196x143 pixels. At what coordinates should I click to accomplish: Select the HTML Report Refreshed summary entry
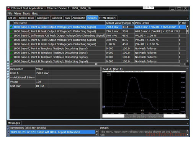coord(52,132)
